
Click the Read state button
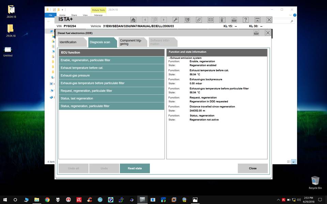click(135, 168)
